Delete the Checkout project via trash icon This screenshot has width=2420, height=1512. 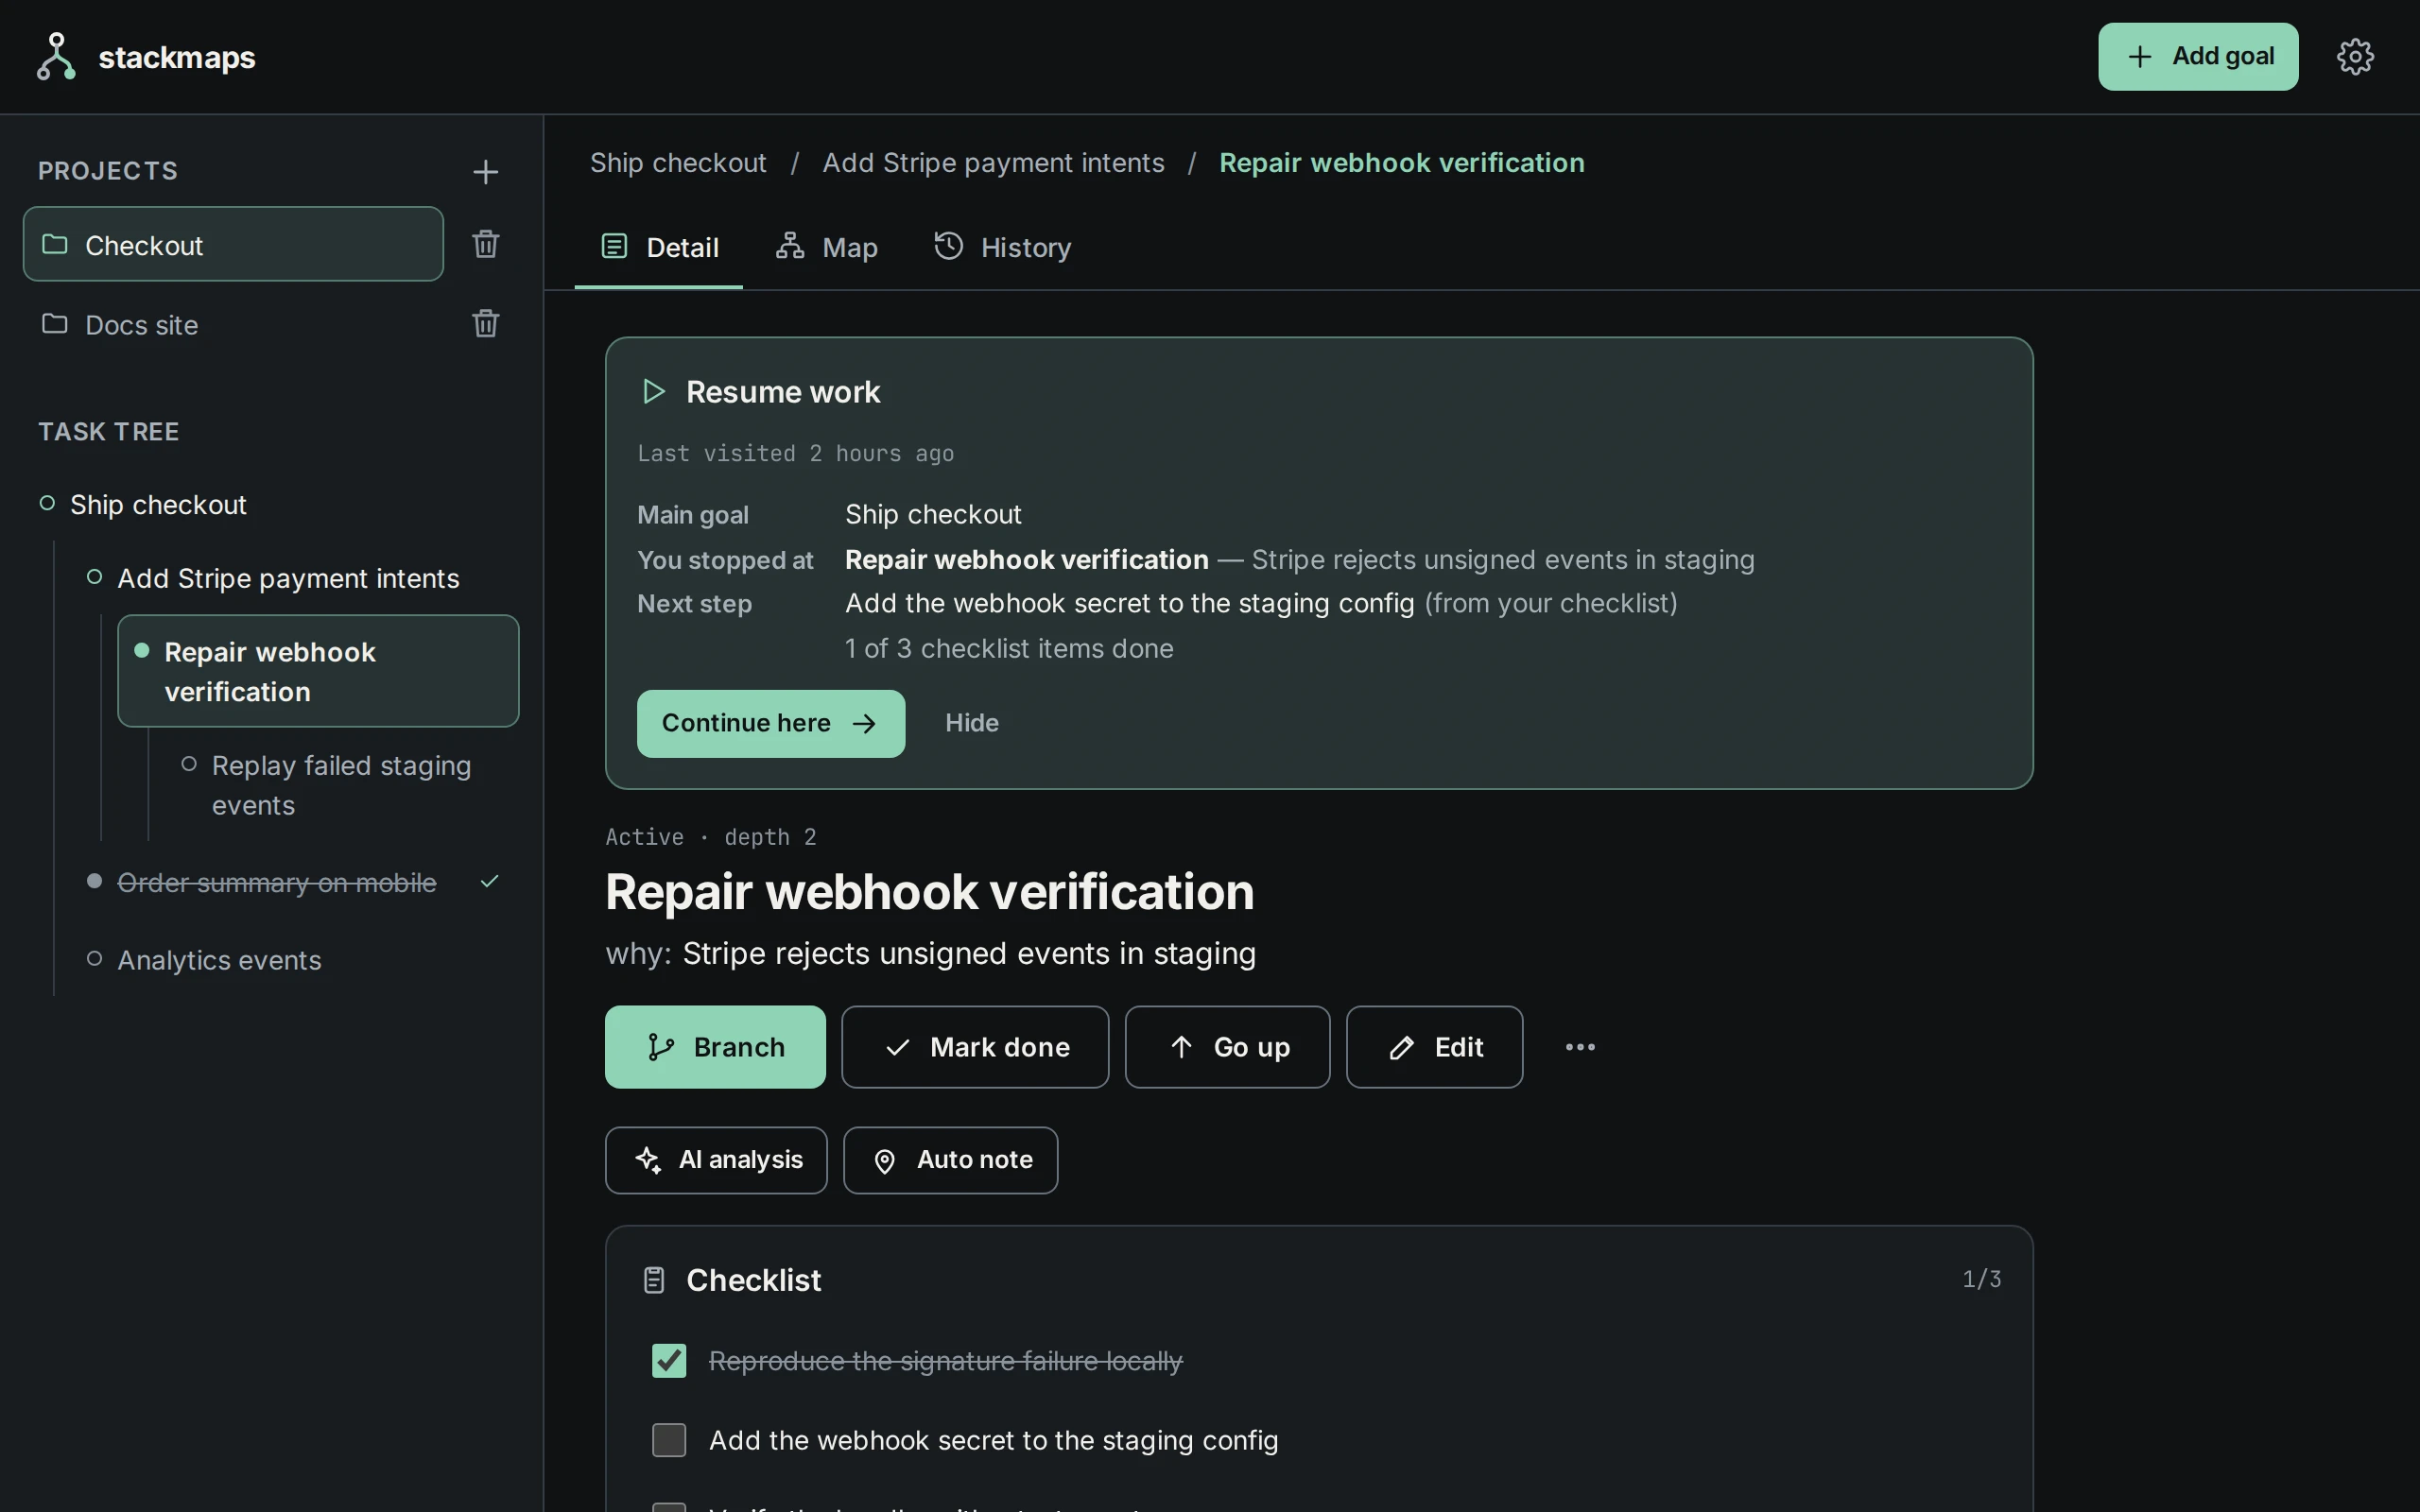(485, 244)
